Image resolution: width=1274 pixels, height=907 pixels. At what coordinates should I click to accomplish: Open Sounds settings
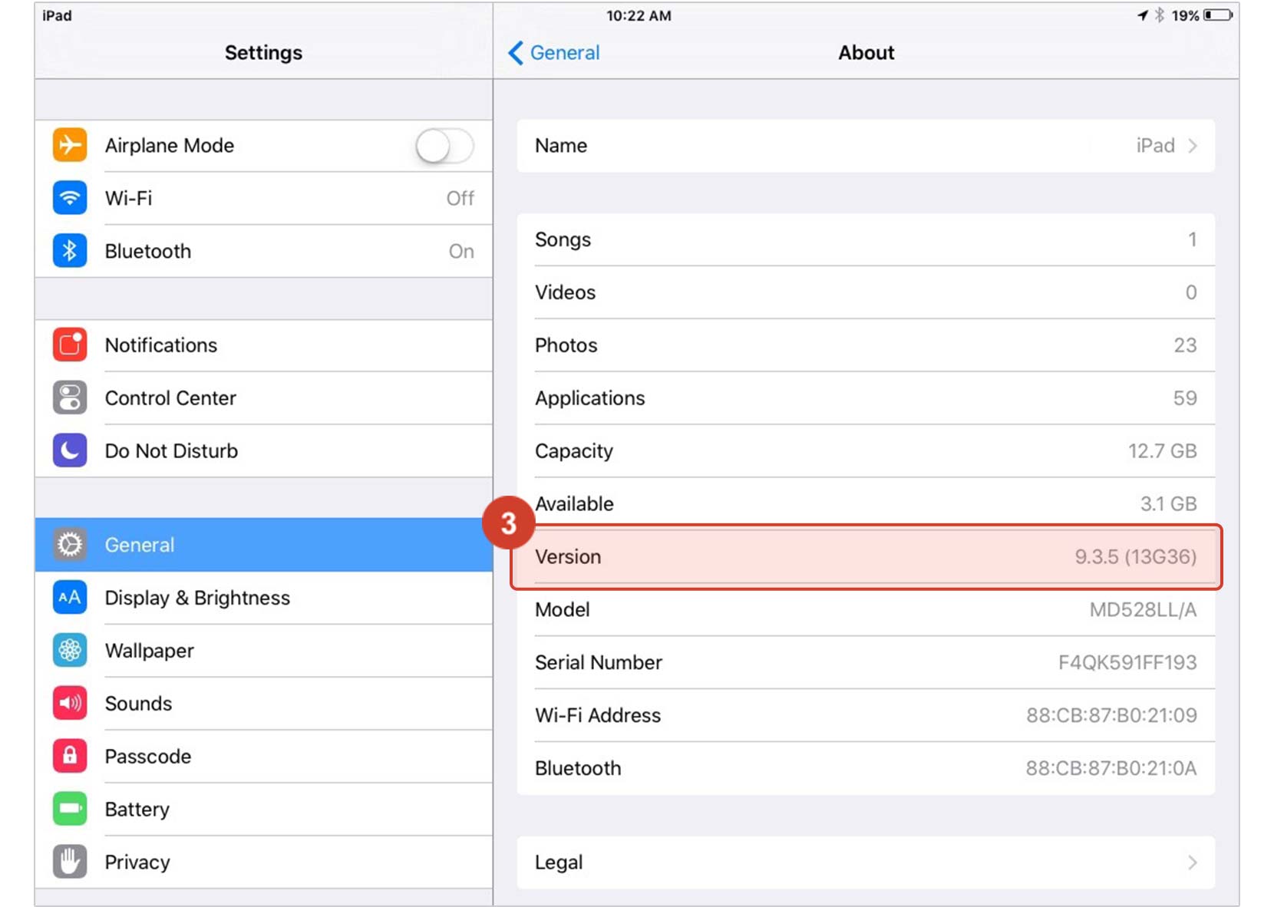(x=264, y=703)
